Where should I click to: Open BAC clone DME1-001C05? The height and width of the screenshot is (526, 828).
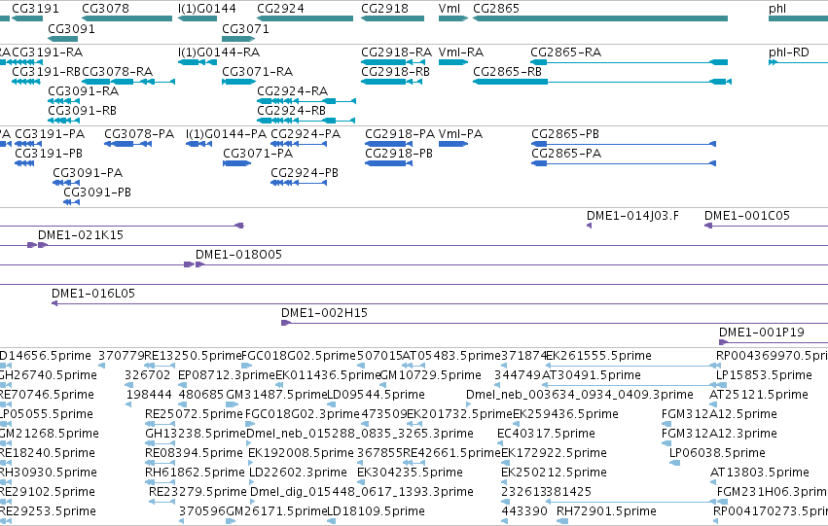pos(767,226)
